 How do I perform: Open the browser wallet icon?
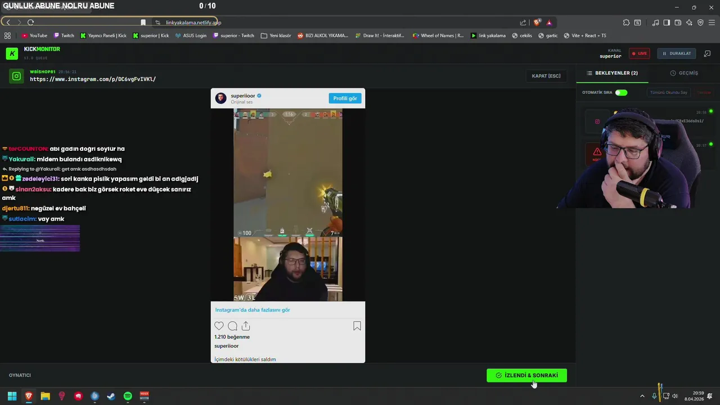point(678,22)
